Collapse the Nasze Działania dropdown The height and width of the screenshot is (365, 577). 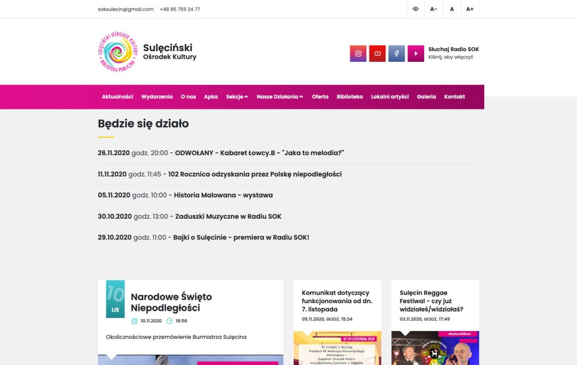point(279,96)
